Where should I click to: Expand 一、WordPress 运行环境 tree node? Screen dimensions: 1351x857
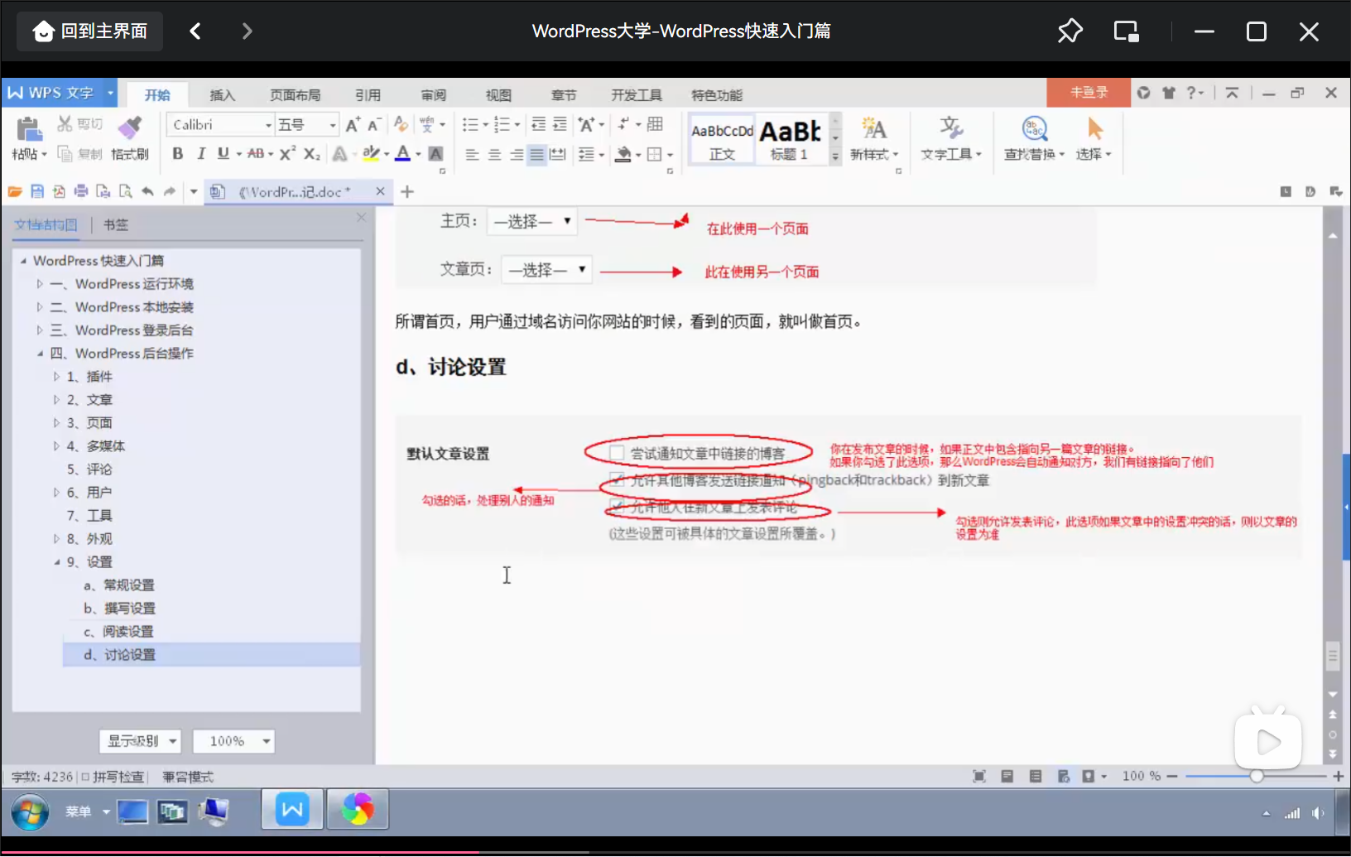tap(39, 284)
